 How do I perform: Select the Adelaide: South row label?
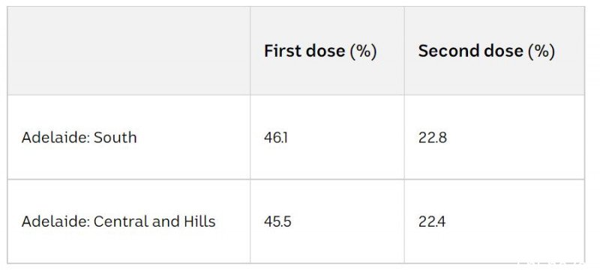tap(79, 138)
